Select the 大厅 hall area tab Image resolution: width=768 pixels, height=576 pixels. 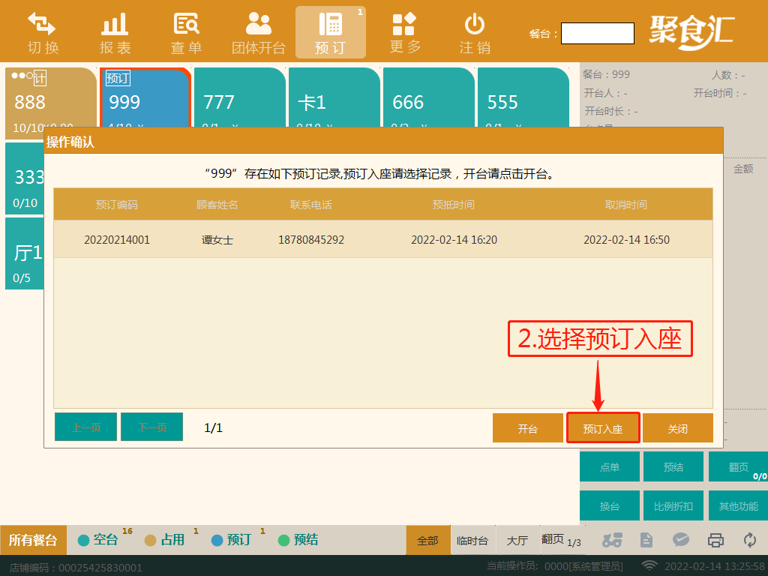517,540
